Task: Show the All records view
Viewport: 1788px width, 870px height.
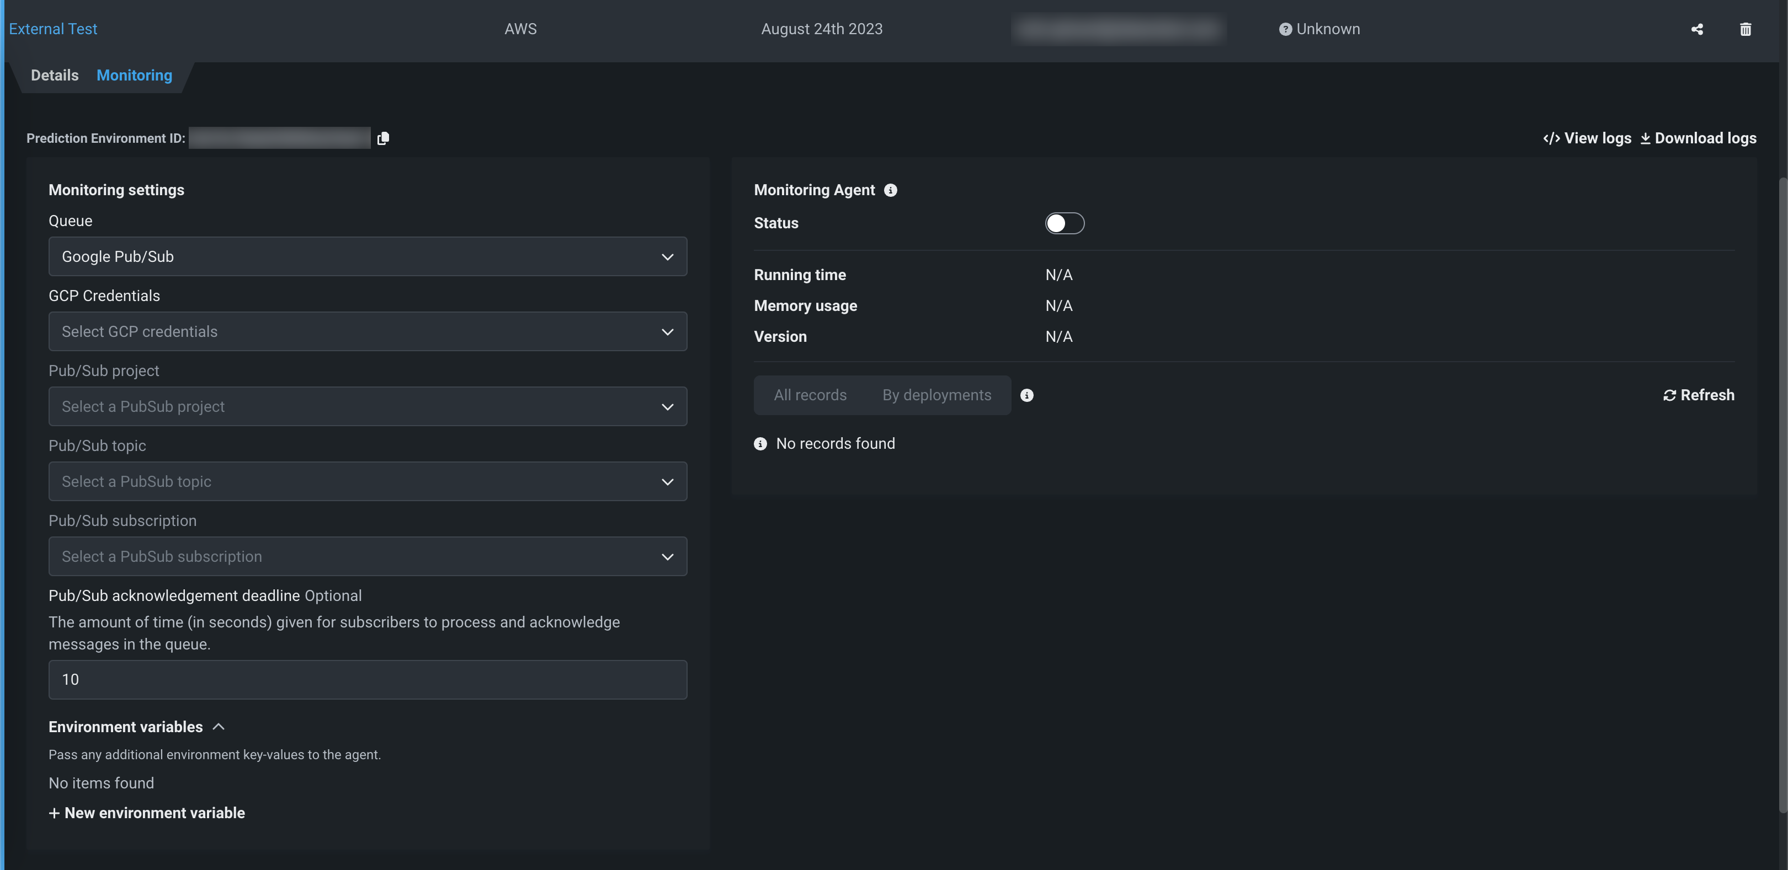Action: (x=810, y=395)
